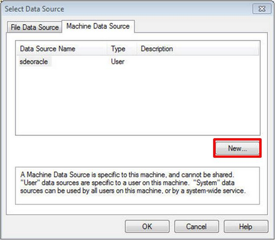This screenshot has height=240, width=275.
Task: Select the sdeoracle data source row
Action: (137, 62)
